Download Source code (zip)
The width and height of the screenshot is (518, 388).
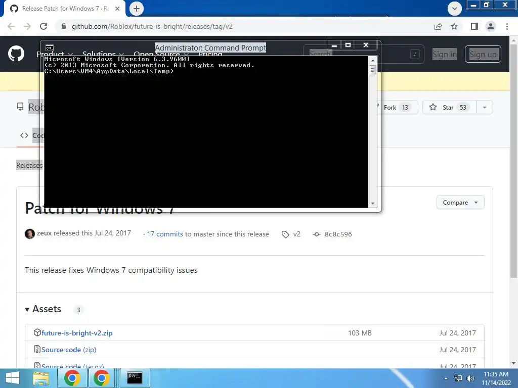pos(69,350)
